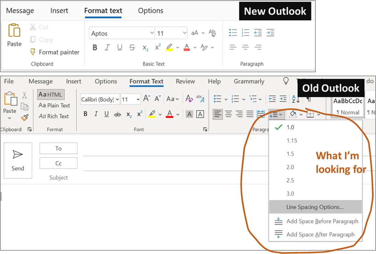The width and height of the screenshot is (376, 254).
Task: Toggle Italic in New Outlook Basic Text
Action: [107, 48]
